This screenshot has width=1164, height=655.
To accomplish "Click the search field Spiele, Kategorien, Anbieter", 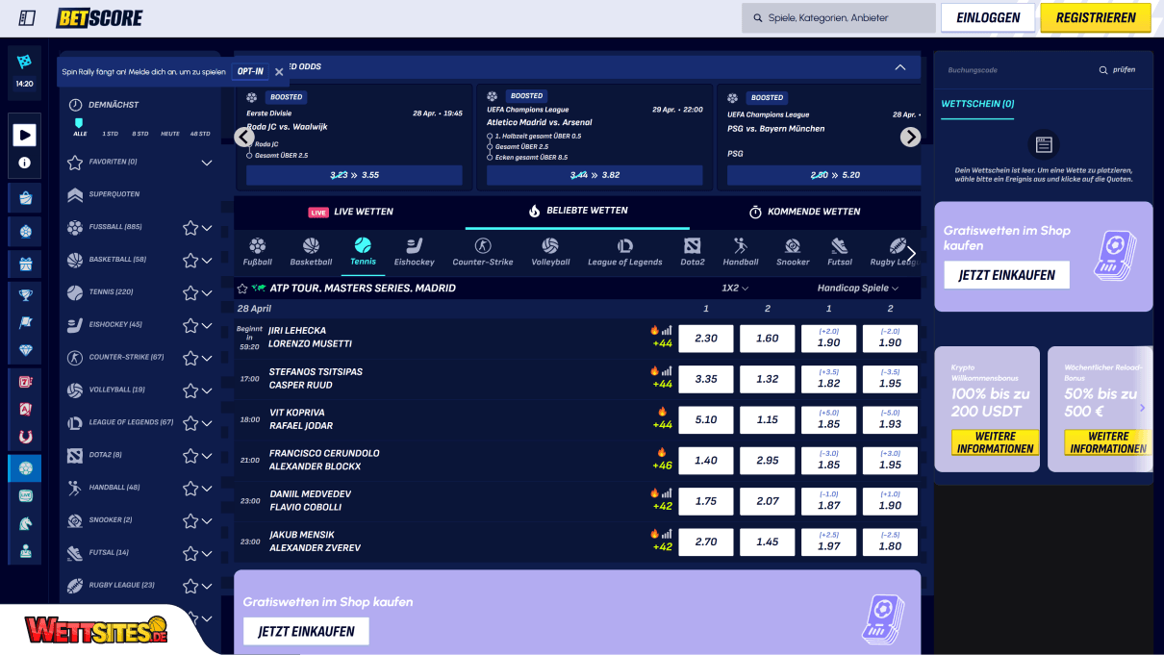I will pyautogui.click(x=838, y=18).
